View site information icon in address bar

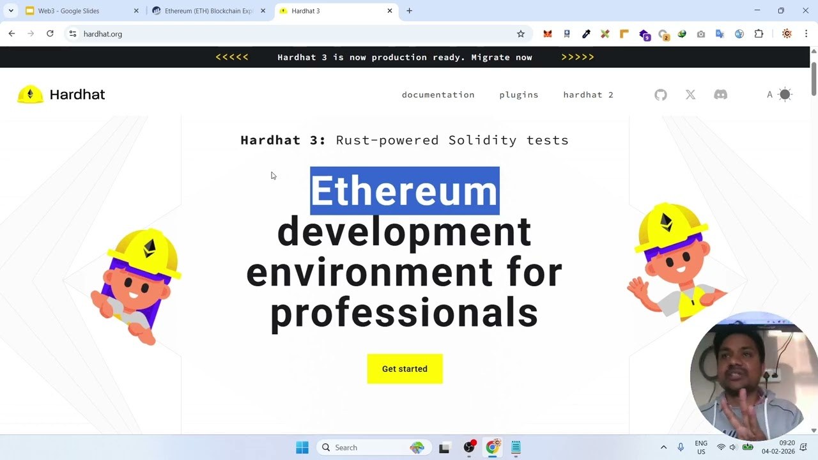(73, 34)
